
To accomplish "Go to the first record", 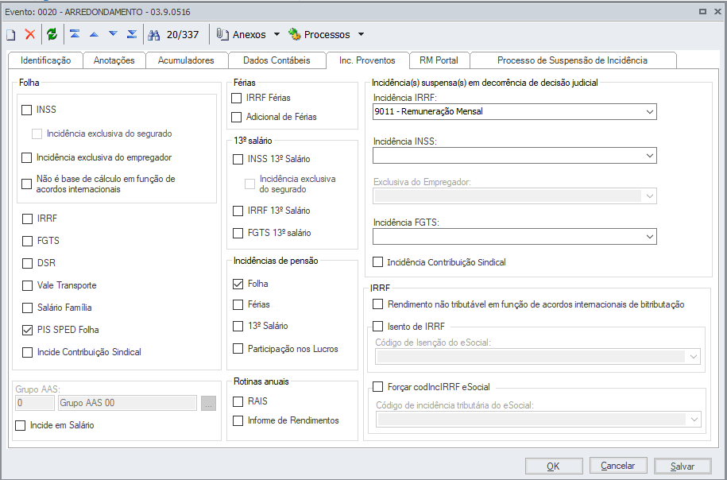I will click(x=75, y=34).
